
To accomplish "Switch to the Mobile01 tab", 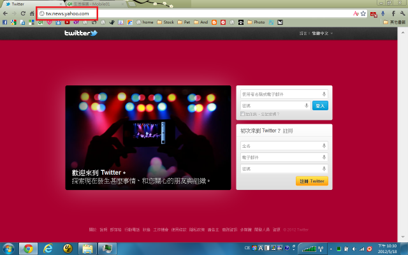I will pos(95,4).
